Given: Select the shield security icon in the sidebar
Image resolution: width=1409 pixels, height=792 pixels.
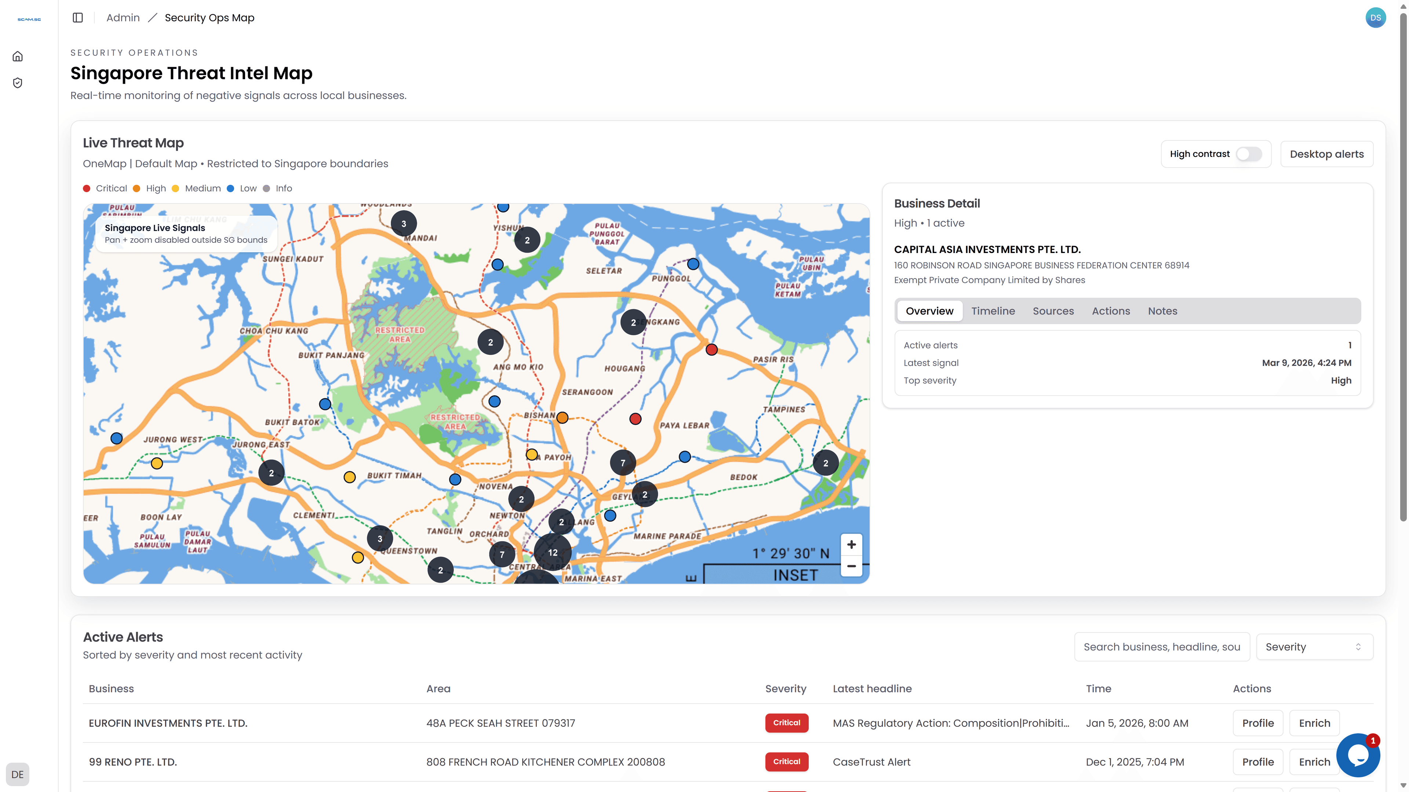Looking at the screenshot, I should coord(18,82).
